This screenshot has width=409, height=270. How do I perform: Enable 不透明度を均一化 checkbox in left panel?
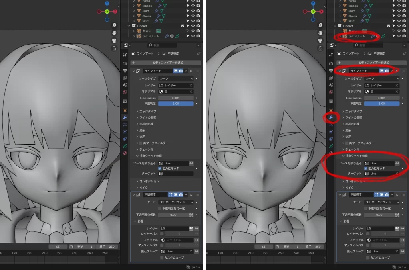[x=160, y=208]
